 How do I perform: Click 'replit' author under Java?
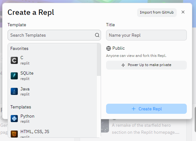pyautogui.click(x=25, y=94)
